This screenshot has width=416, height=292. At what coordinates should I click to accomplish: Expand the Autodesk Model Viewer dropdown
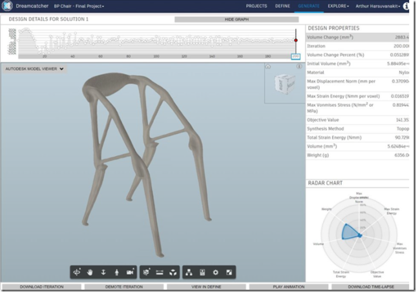(35, 69)
